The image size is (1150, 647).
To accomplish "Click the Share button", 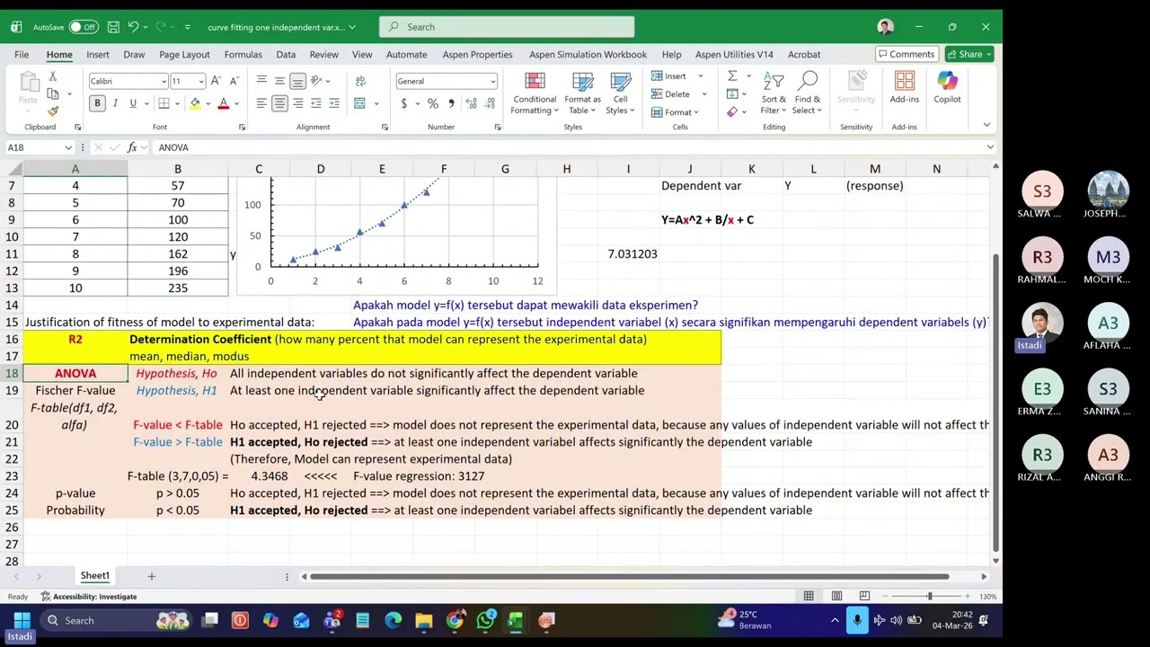I will (x=969, y=54).
